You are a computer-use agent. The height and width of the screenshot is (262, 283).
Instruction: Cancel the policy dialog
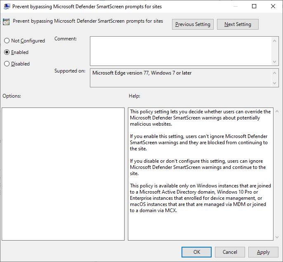[x=230, y=252]
